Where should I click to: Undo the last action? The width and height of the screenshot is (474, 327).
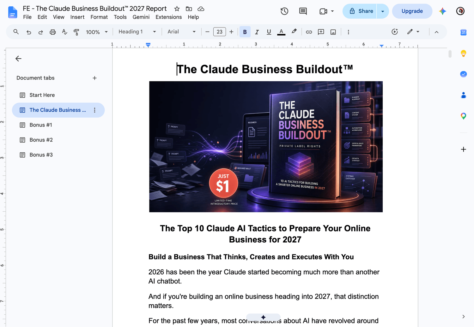coord(29,32)
